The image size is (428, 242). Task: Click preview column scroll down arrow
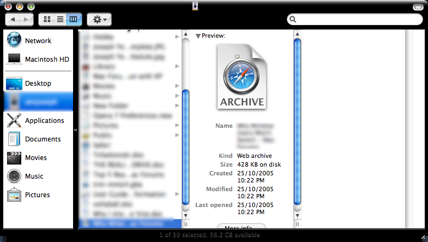pos(298,215)
